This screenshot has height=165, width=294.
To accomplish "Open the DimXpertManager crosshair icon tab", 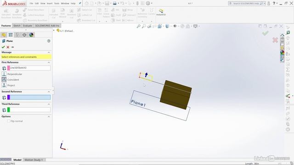I will tap(24, 35).
